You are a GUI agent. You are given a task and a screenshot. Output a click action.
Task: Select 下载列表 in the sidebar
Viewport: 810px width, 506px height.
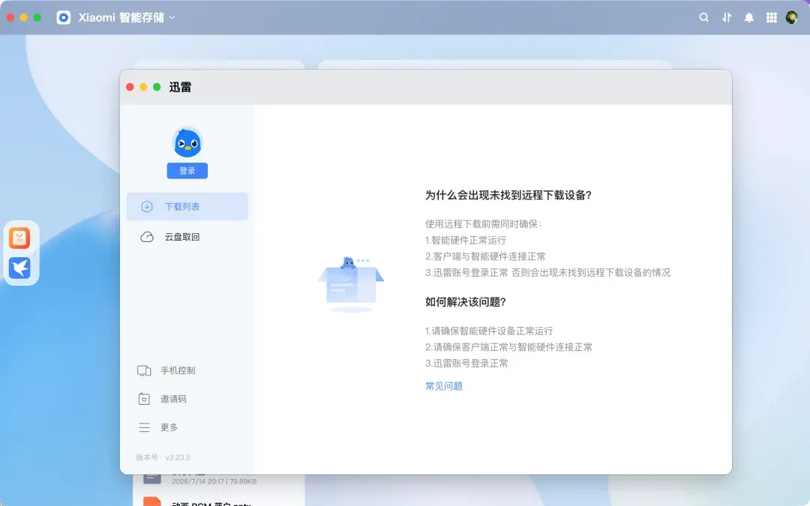coord(187,207)
